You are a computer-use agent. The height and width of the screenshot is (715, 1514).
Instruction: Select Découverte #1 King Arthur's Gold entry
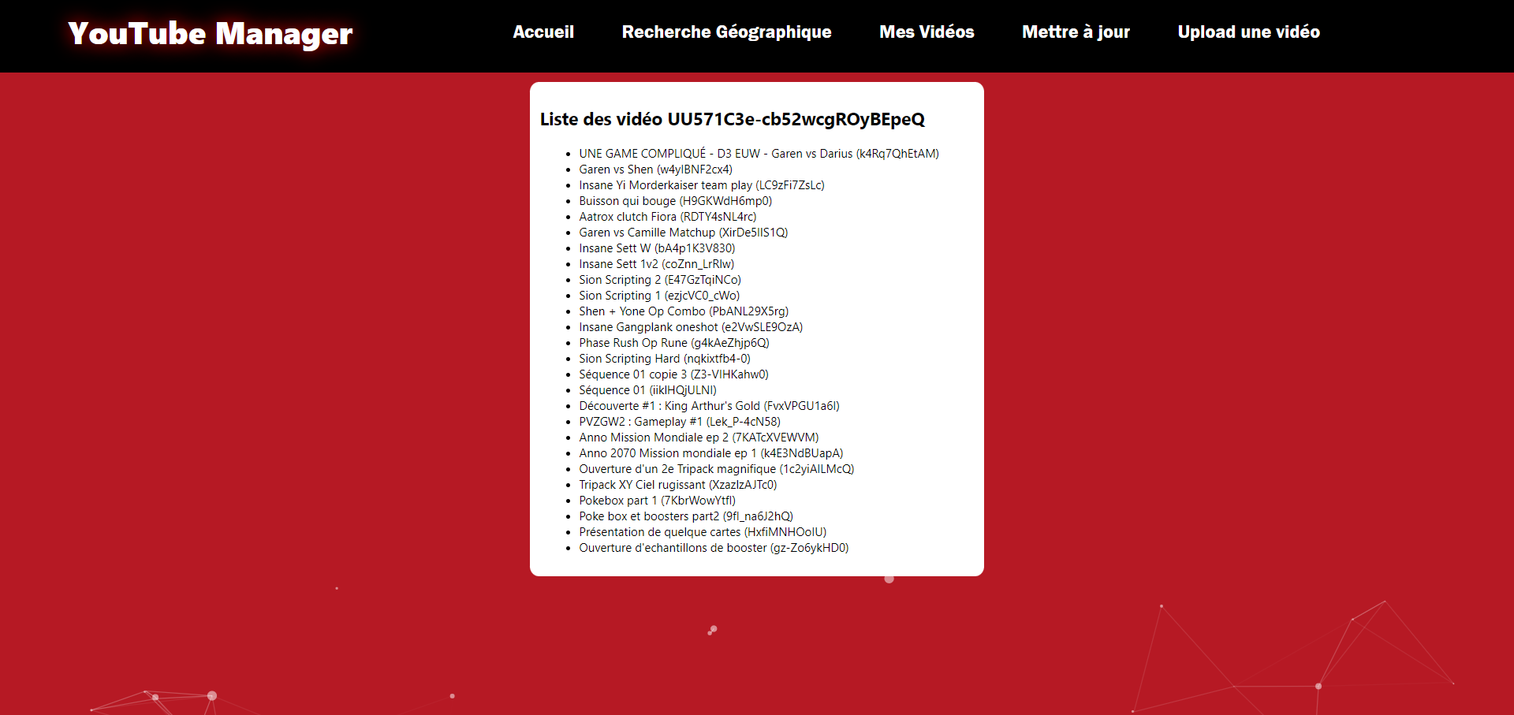pos(709,406)
